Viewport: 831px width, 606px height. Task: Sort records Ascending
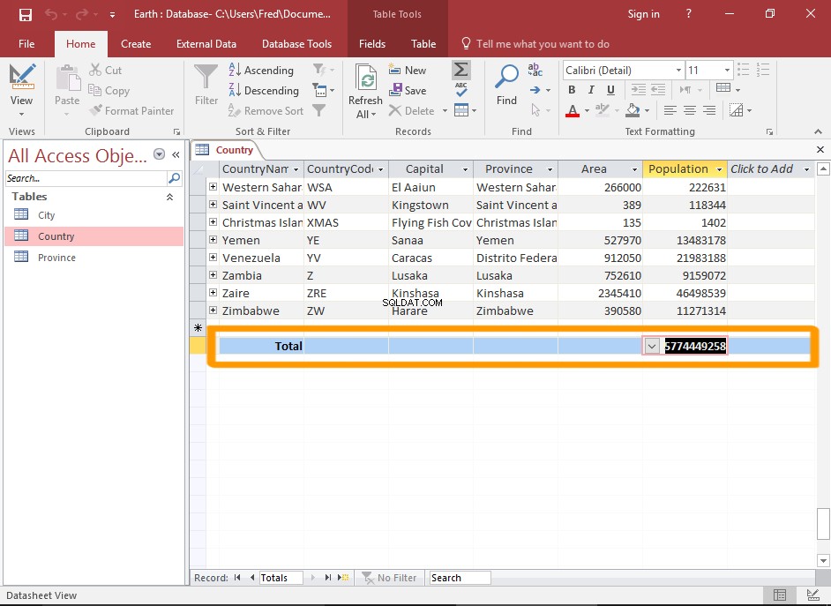click(x=261, y=70)
